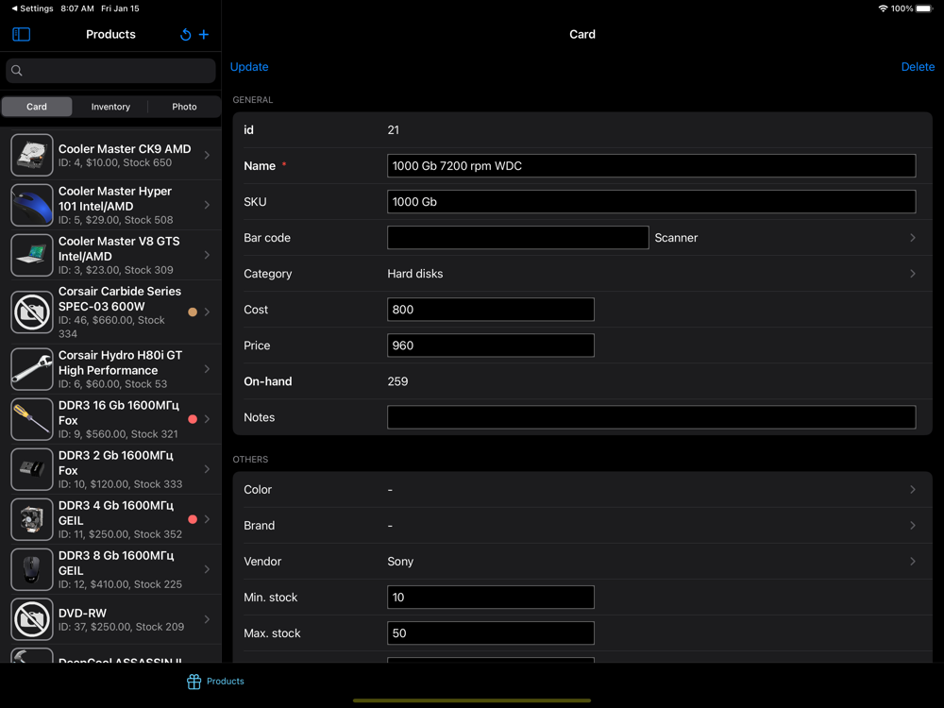The height and width of the screenshot is (708, 944).
Task: Edit the Cost field value 800
Action: click(x=491, y=310)
